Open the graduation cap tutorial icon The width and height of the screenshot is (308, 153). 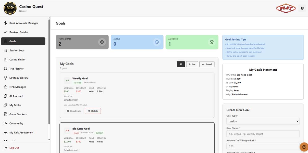click(x=302, y=8)
